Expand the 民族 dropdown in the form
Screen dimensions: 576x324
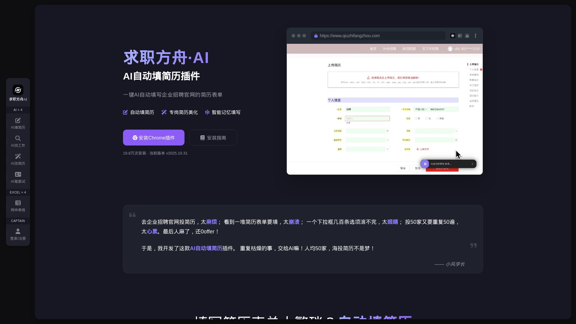coord(436,131)
